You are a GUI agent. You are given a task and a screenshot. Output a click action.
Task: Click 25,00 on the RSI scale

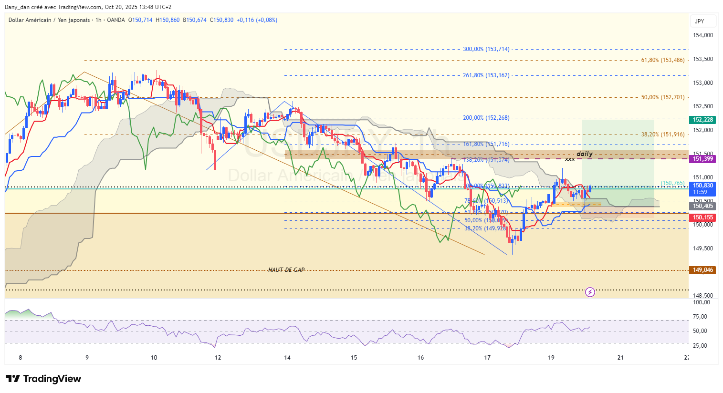(x=700, y=345)
